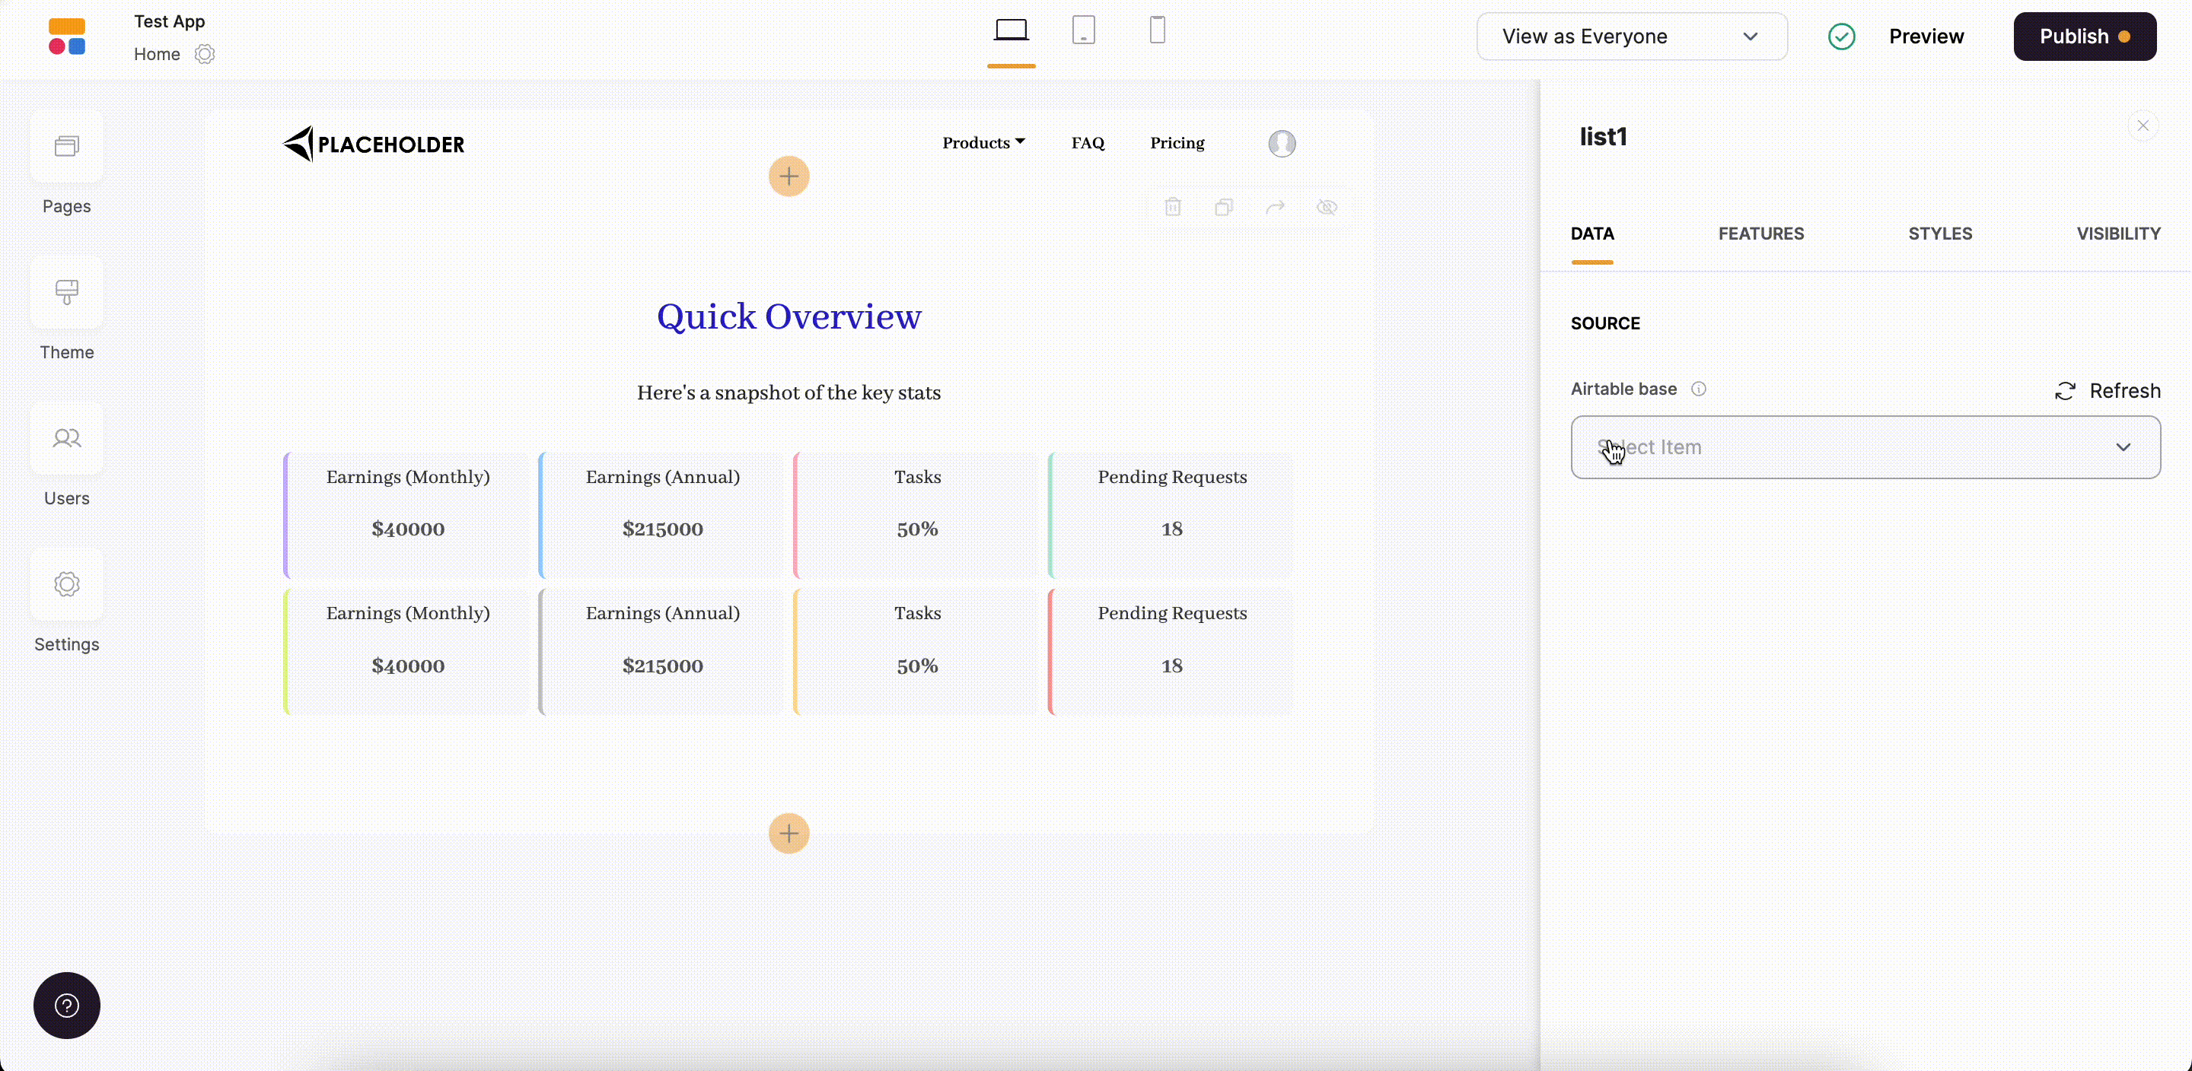Viewport: 2192px width, 1071px height.
Task: Select desktop preview mode
Action: click(1011, 30)
